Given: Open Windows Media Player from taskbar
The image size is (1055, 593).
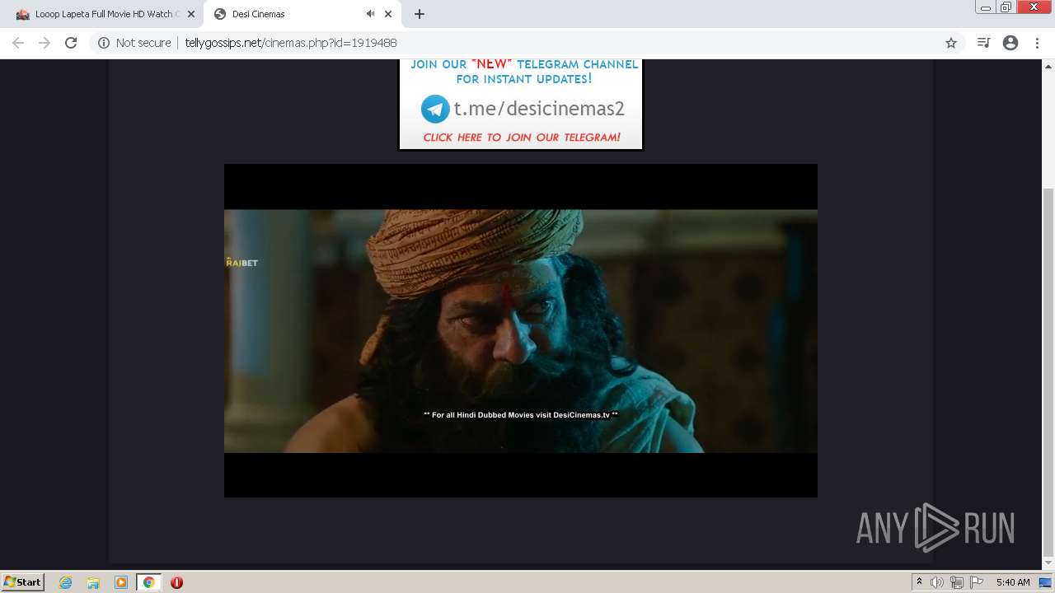Looking at the screenshot, I should tap(121, 582).
